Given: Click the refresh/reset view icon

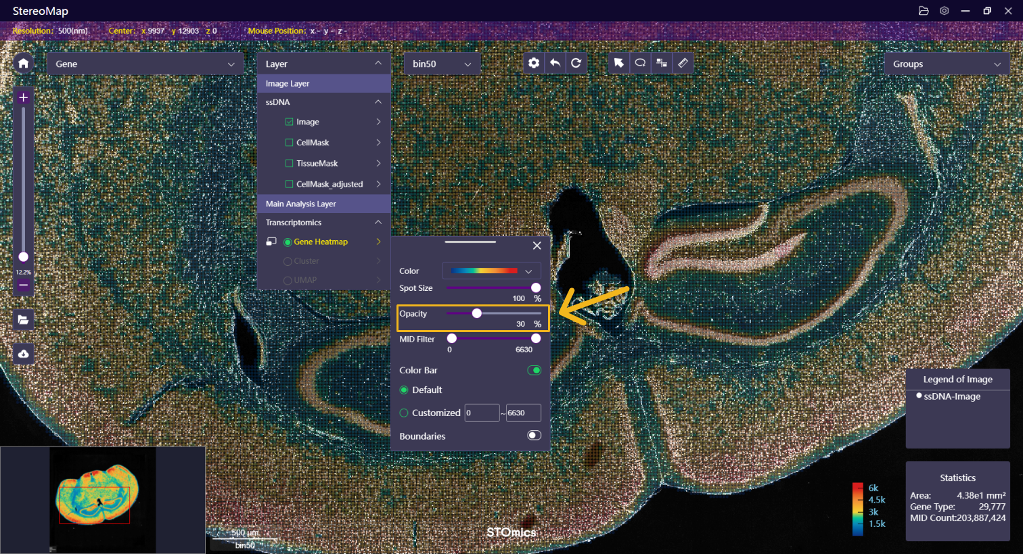Looking at the screenshot, I should point(576,63).
